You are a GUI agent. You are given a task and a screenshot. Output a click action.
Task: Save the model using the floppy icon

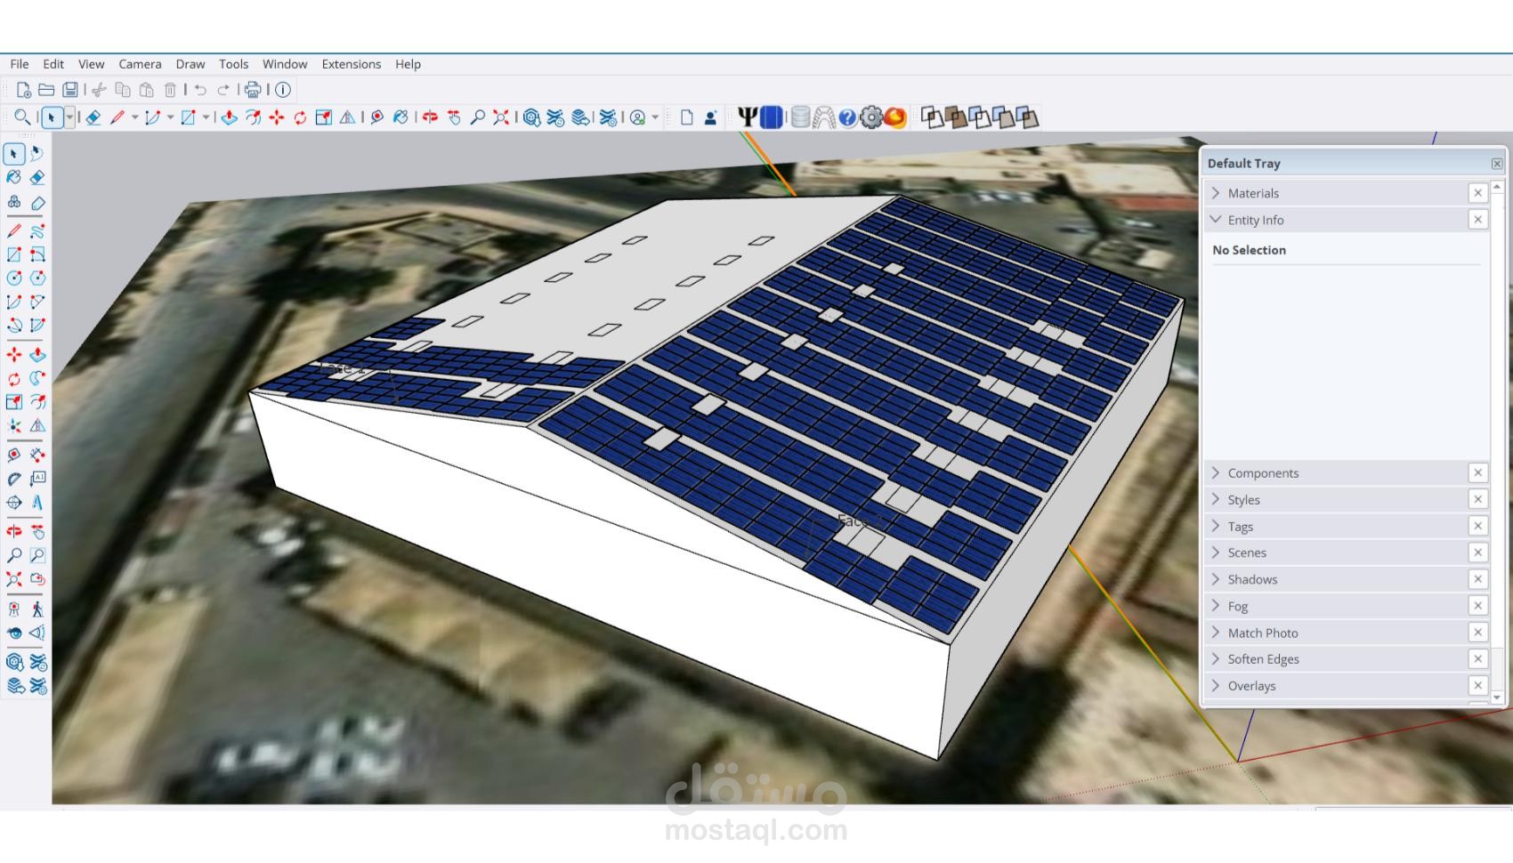tap(69, 90)
